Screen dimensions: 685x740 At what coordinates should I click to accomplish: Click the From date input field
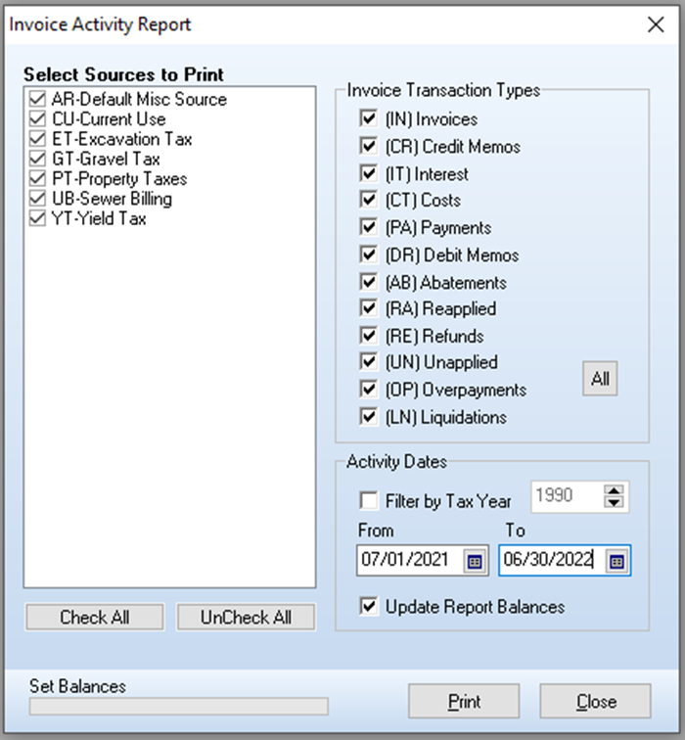[x=409, y=560]
